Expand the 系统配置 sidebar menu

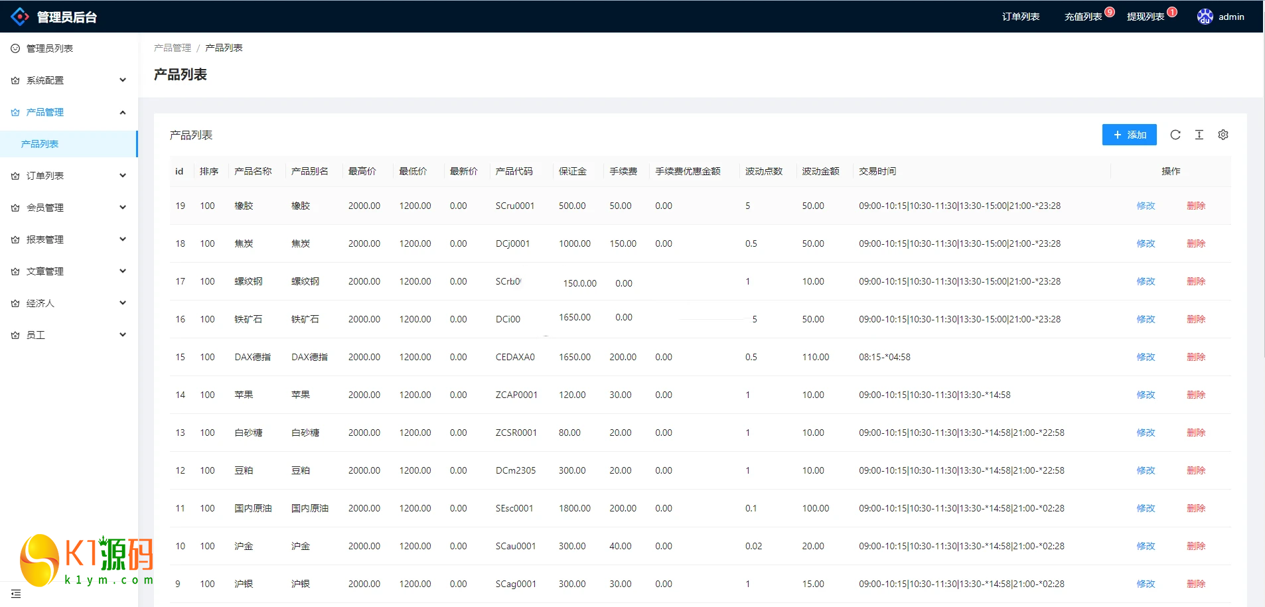[x=68, y=80]
